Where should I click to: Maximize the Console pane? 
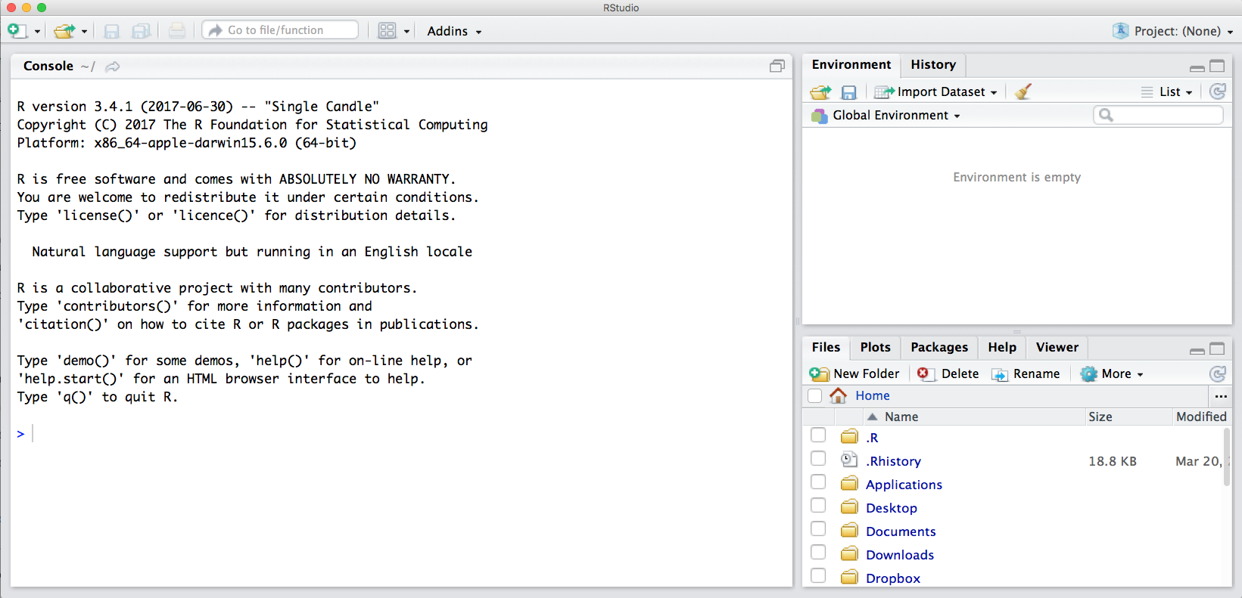pos(777,67)
